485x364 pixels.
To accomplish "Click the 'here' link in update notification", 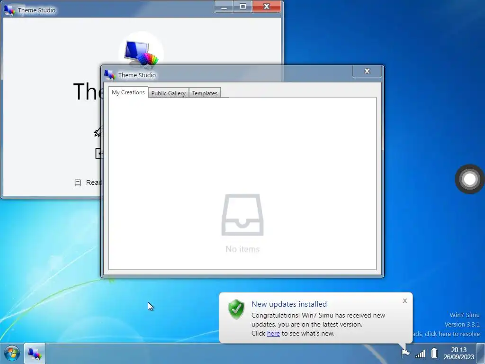I will click(273, 333).
